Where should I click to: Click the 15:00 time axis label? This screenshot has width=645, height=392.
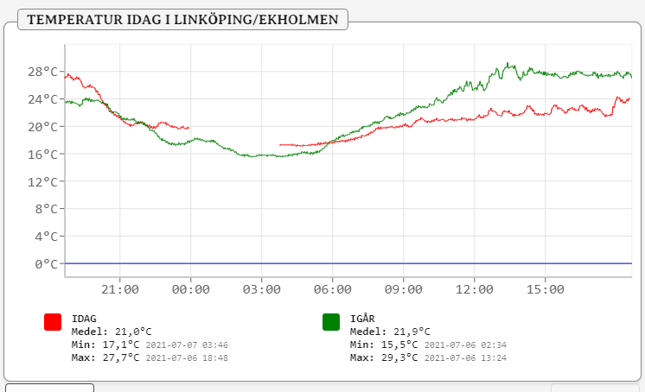545,289
